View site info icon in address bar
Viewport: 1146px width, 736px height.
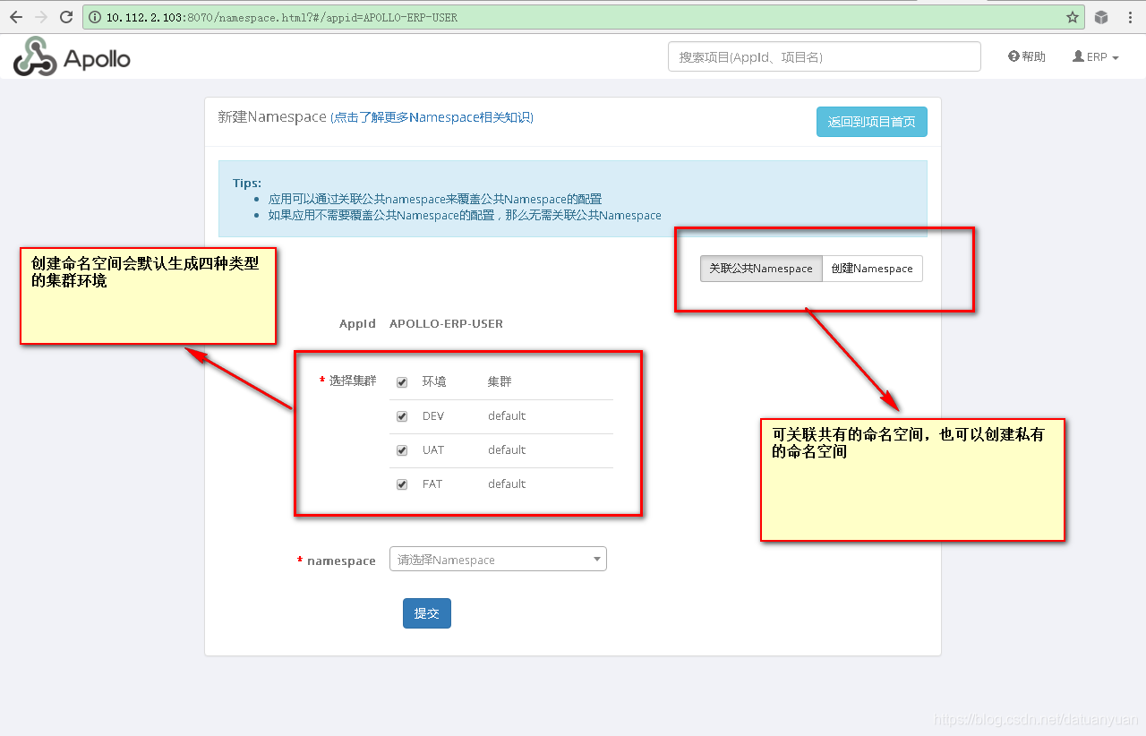[x=95, y=17]
